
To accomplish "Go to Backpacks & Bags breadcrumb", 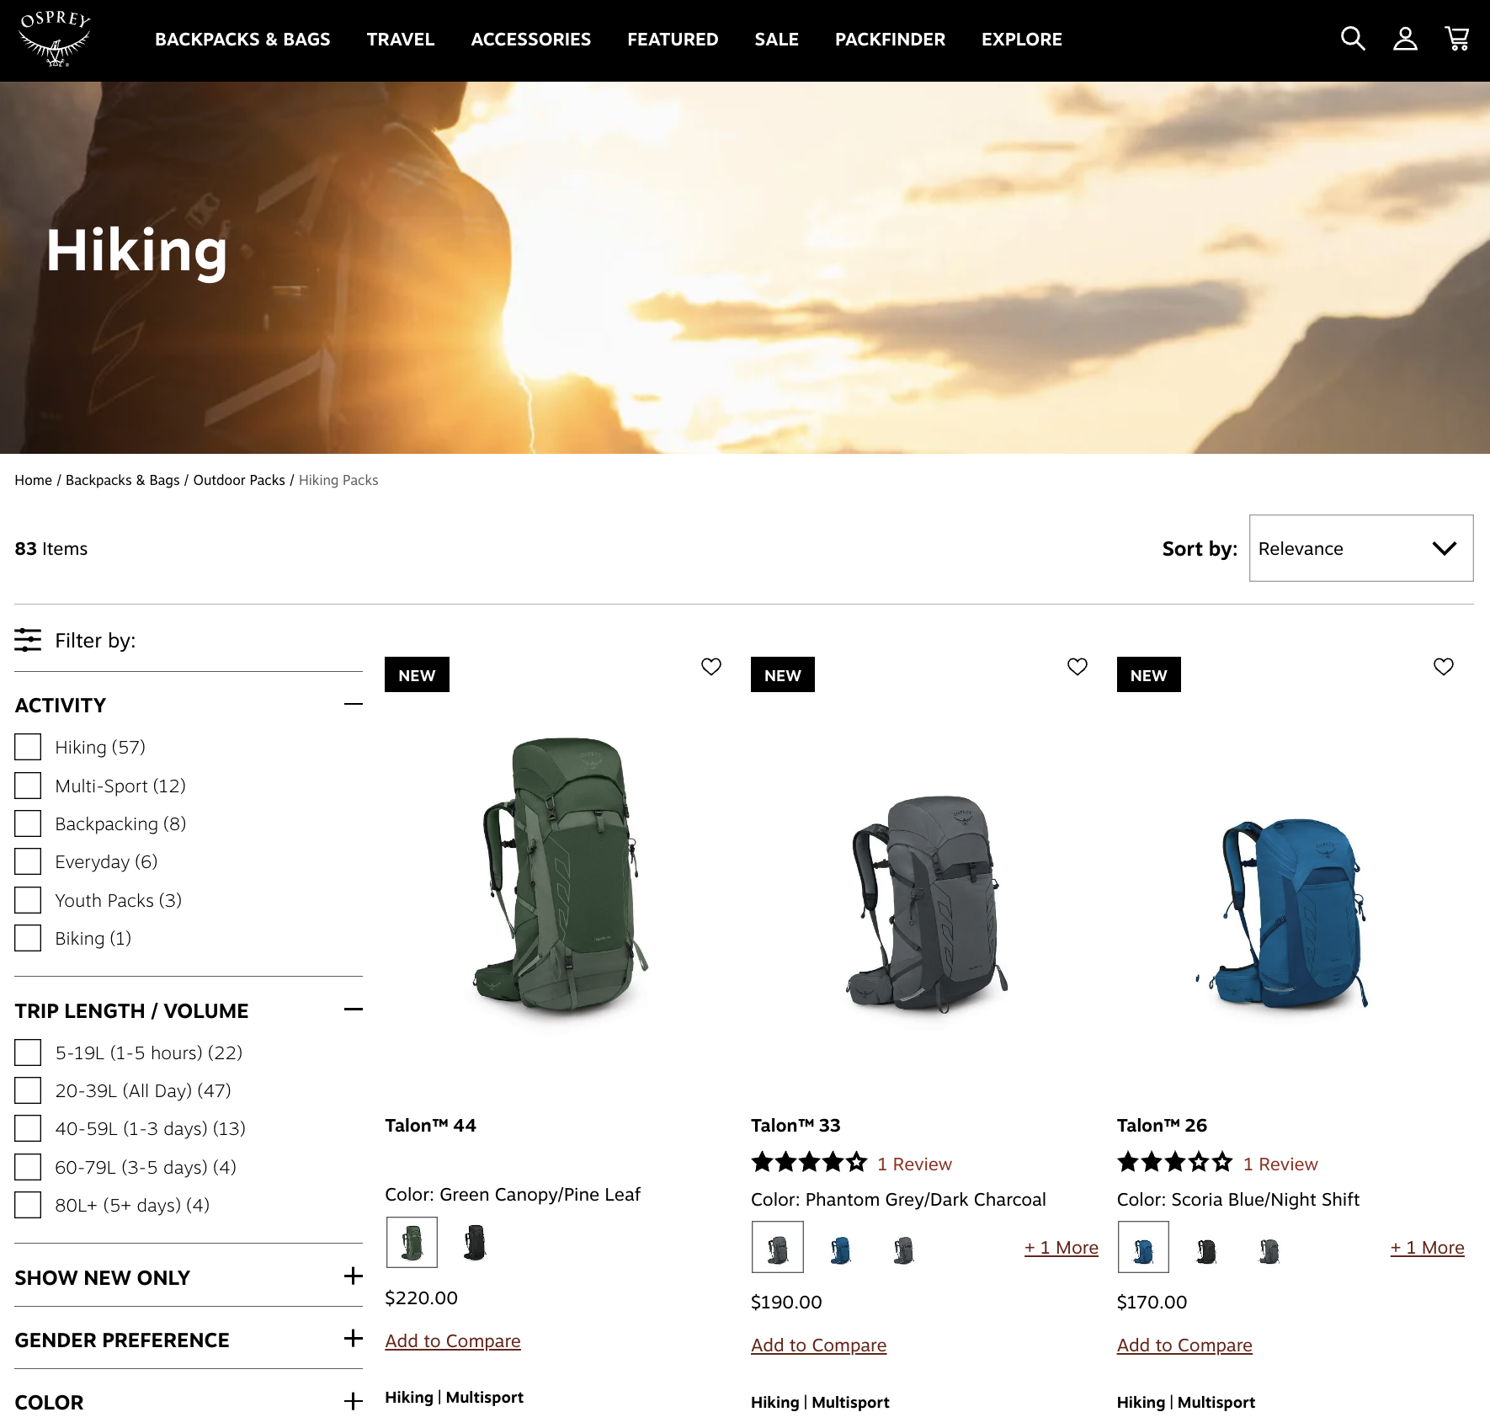I will (123, 480).
